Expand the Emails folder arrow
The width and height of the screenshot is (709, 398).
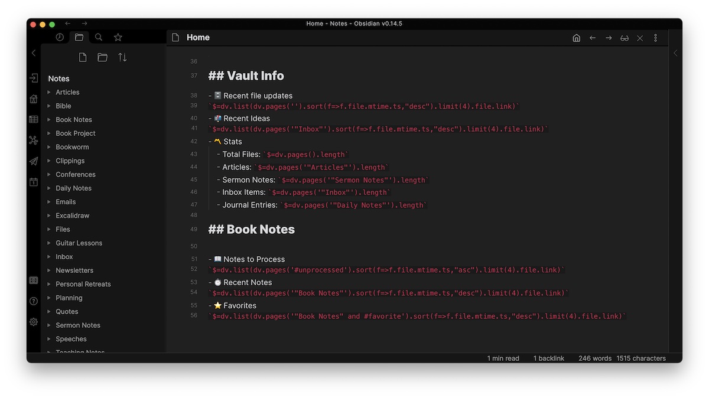pyautogui.click(x=49, y=202)
